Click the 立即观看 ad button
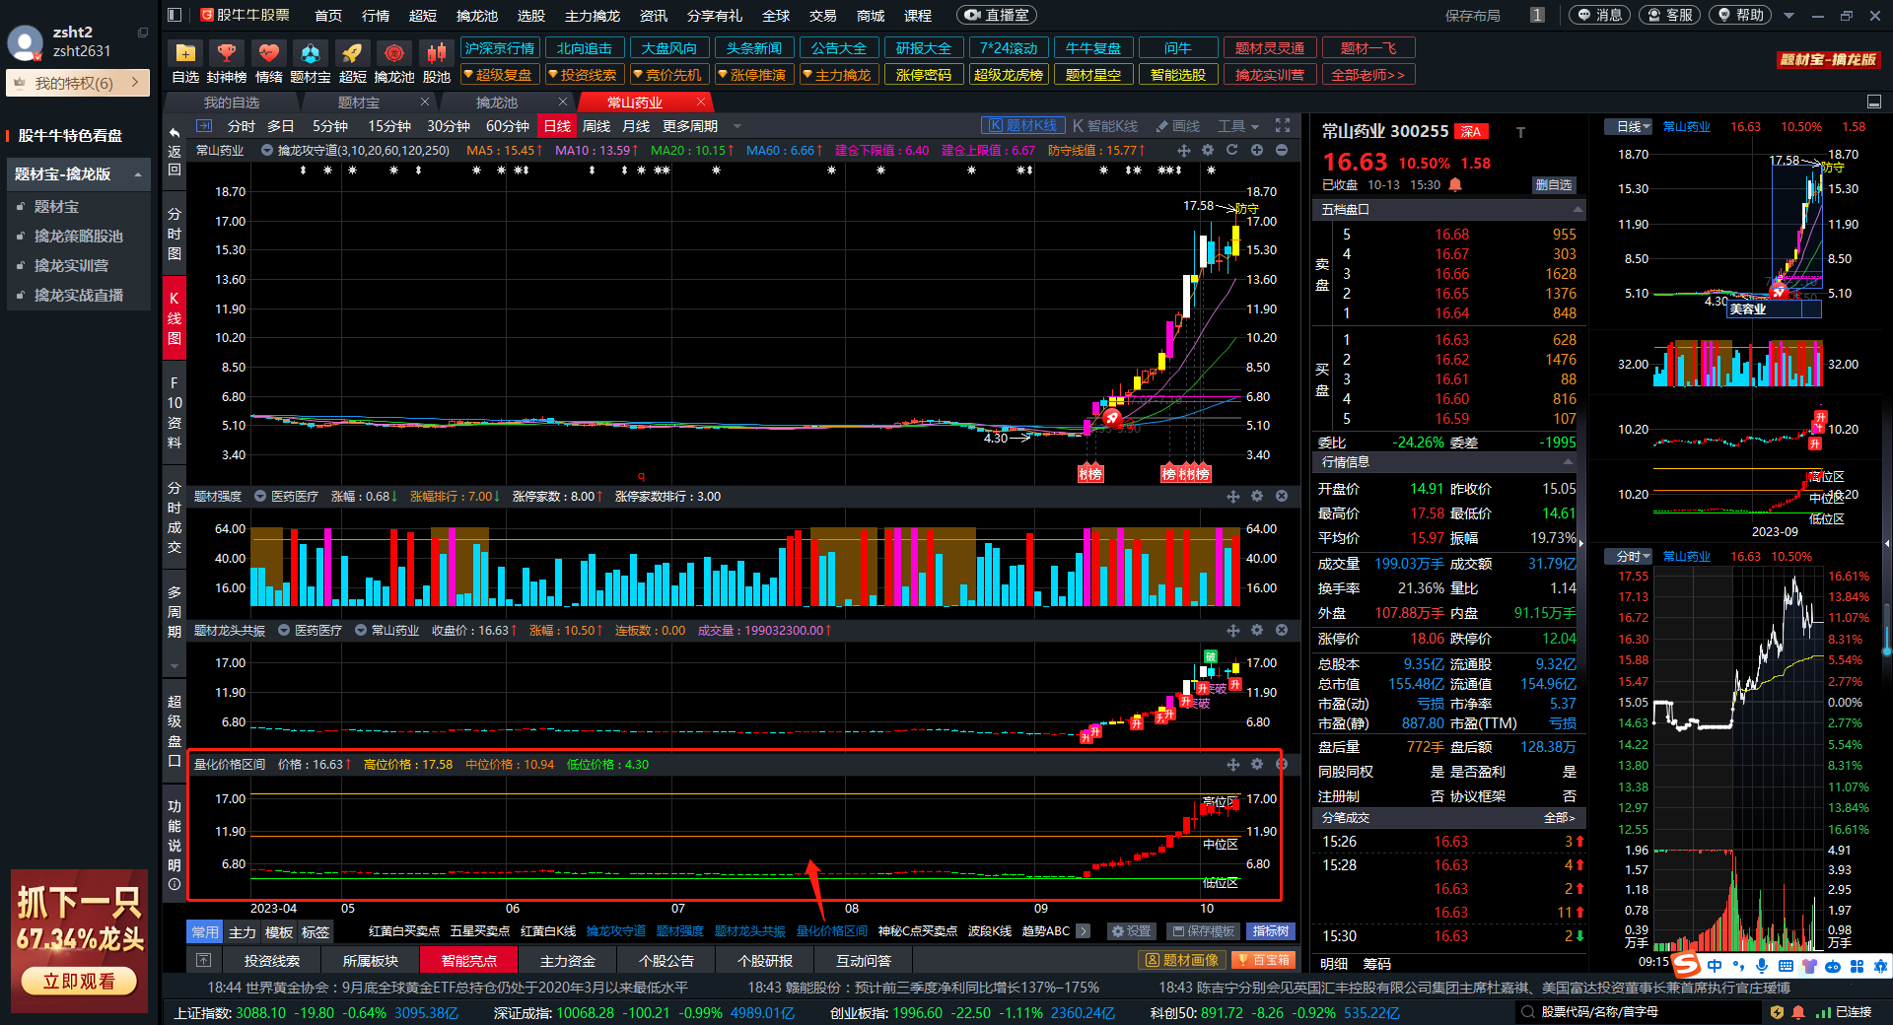The height and width of the screenshot is (1025, 1893). [79, 982]
